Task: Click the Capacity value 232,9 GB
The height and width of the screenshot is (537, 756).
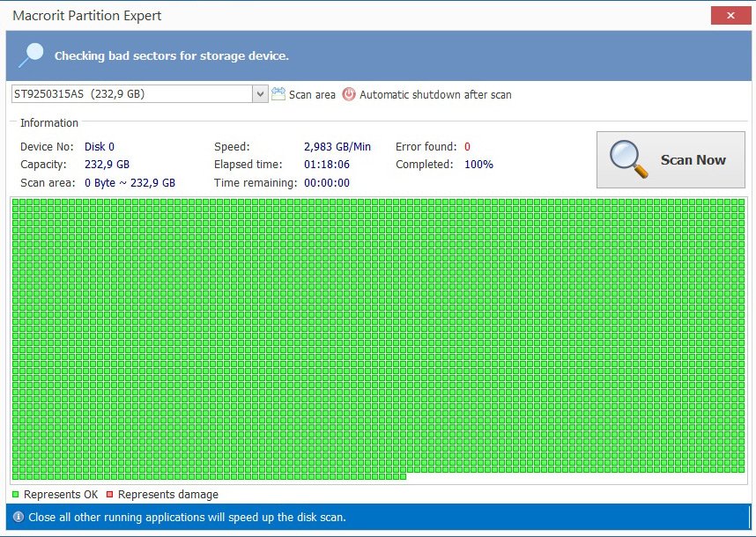Action: [x=107, y=165]
